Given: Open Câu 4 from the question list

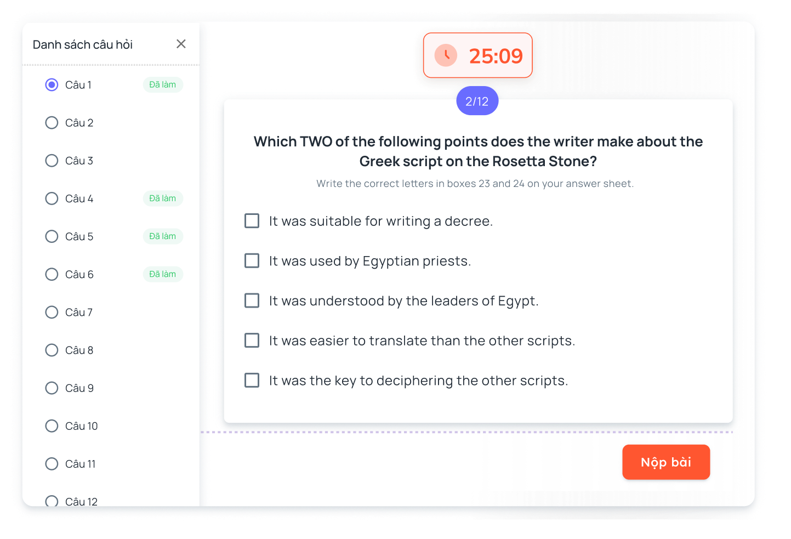Looking at the screenshot, I should tap(52, 198).
